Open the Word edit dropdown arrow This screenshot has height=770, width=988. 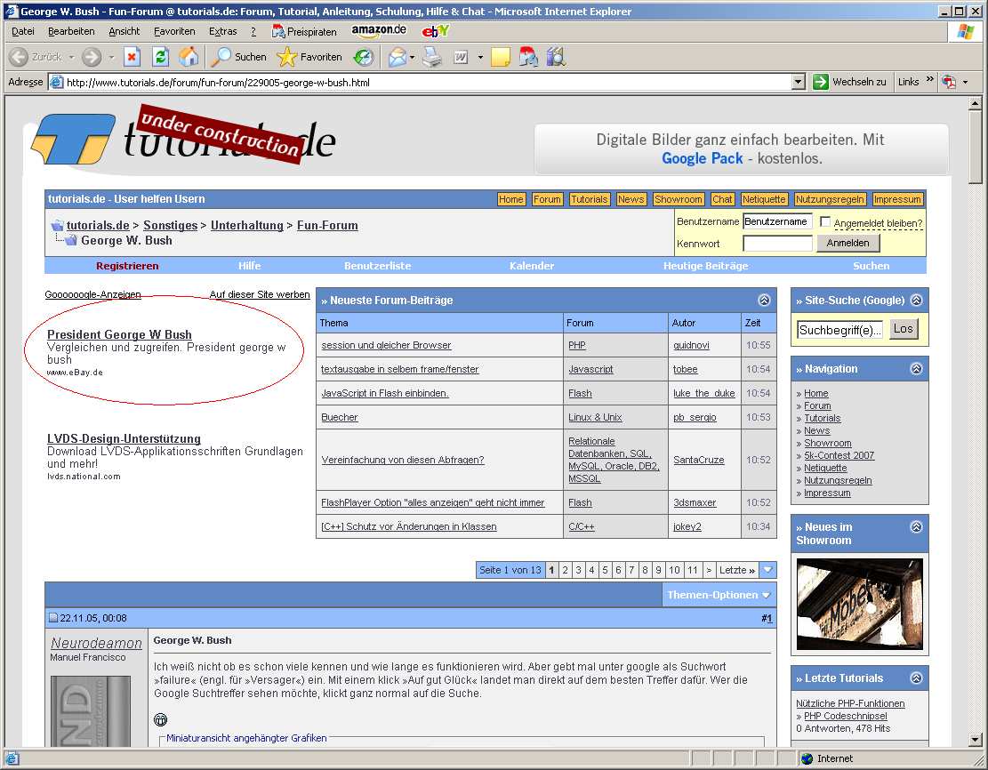[480, 57]
